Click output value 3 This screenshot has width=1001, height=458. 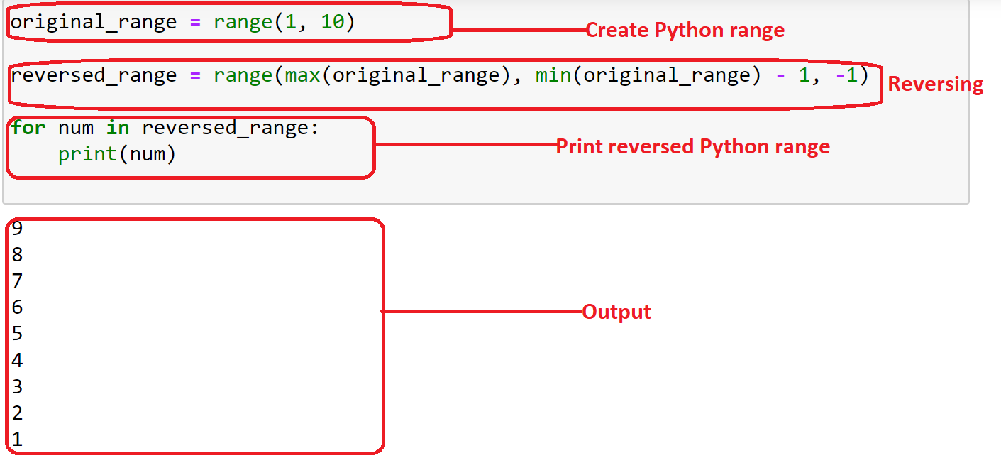[x=17, y=387]
